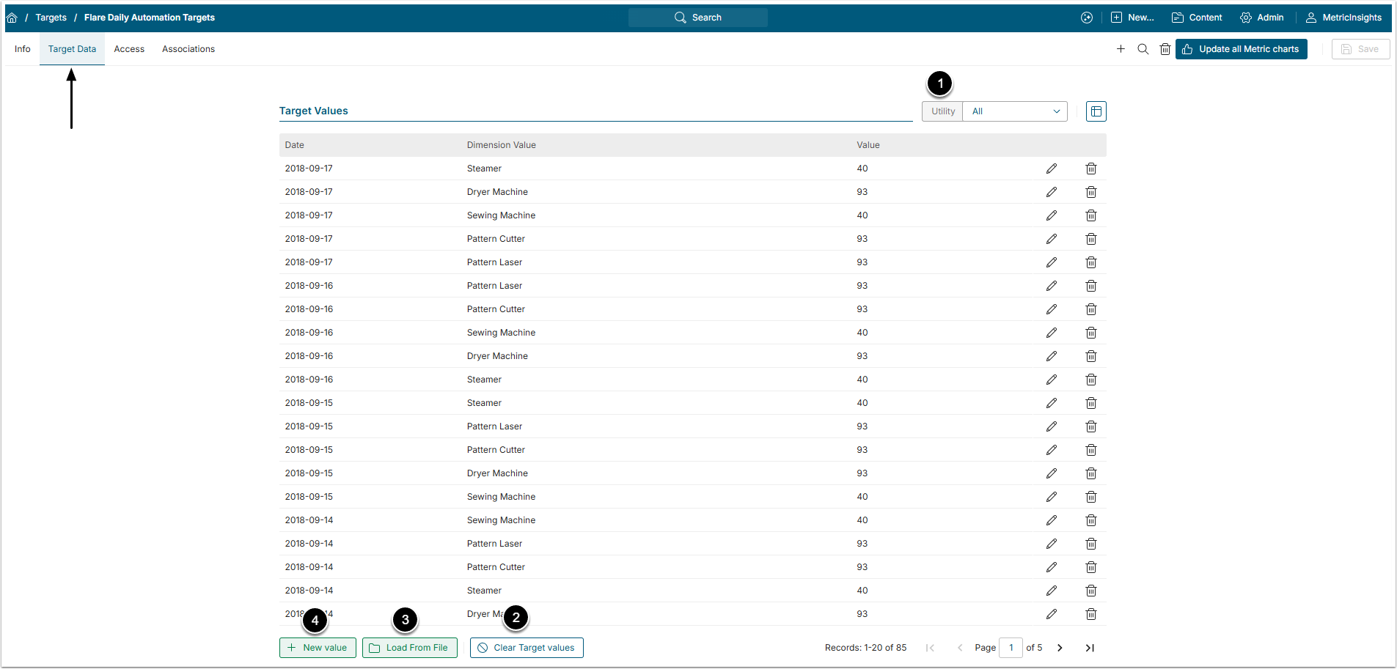The width and height of the screenshot is (1397, 669).
Task: Click the magnifier icon beside Save toolbar
Action: pyautogui.click(x=1143, y=49)
